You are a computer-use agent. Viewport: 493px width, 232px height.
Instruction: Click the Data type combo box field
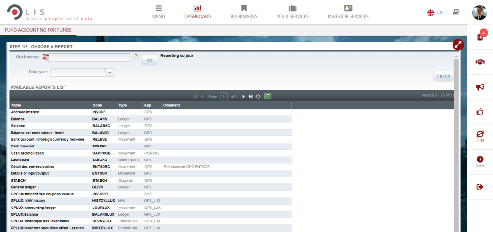(x=78, y=73)
